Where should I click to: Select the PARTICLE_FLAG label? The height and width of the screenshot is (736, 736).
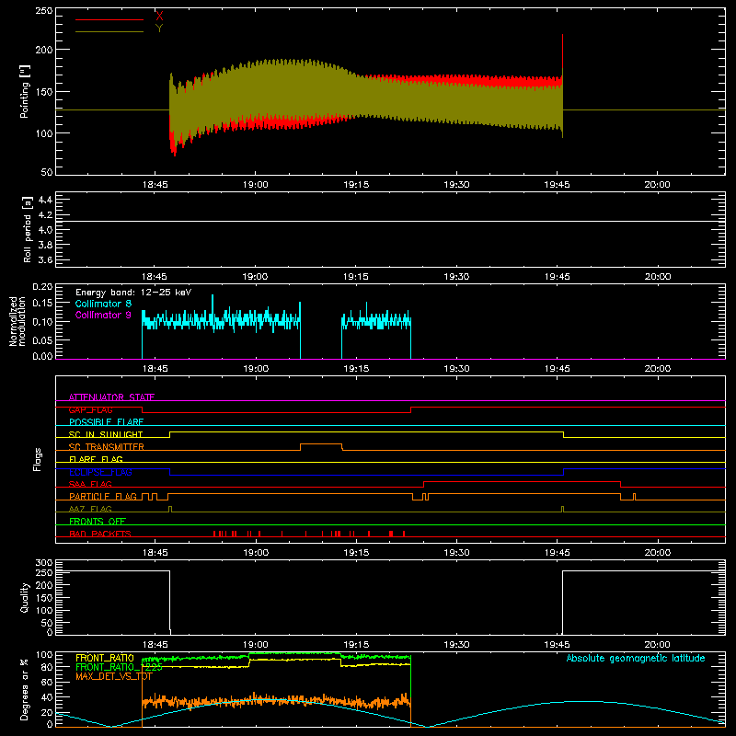[103, 497]
